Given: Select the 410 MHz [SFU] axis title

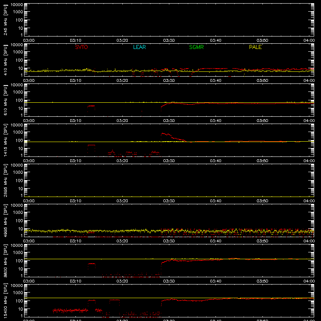Looking at the screenshot, I should coord(5,60).
